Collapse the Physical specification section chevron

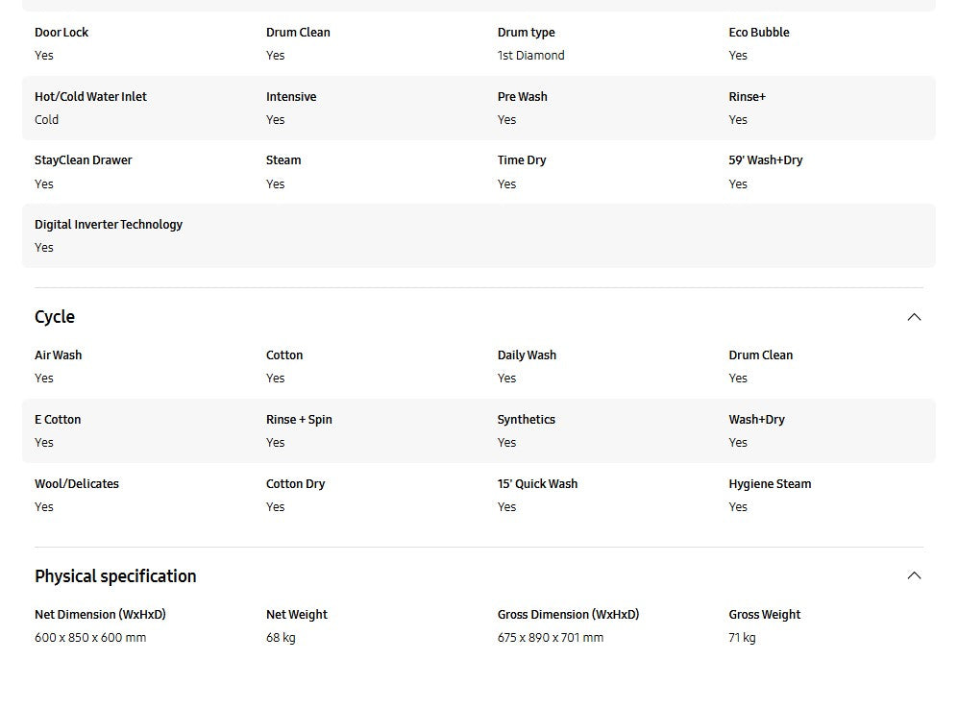pyautogui.click(x=914, y=575)
